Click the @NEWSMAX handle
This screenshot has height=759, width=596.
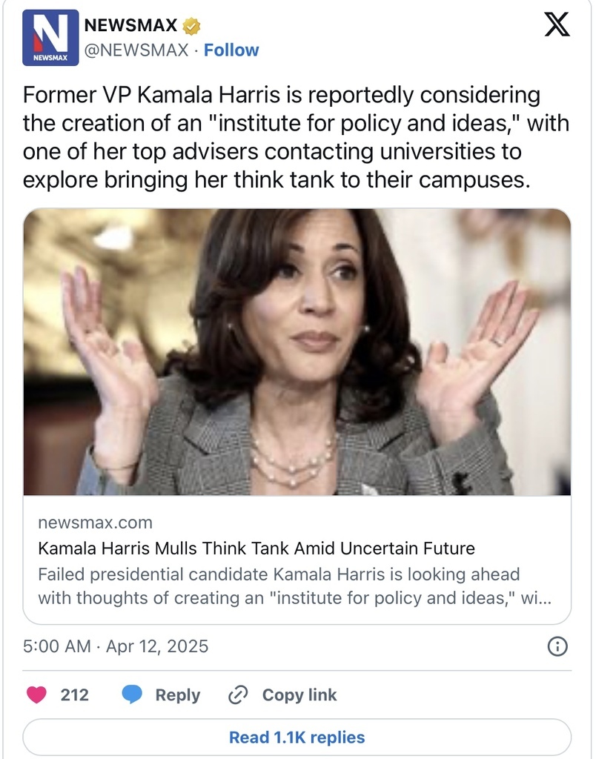coord(136,50)
